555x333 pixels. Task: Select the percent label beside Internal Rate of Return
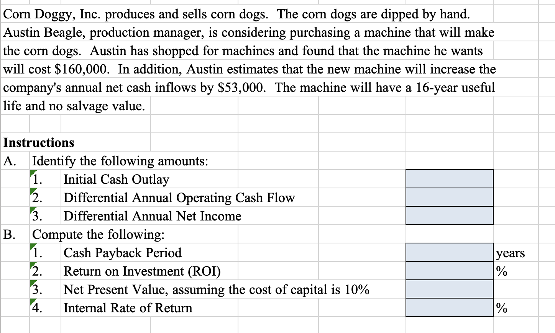[501, 308]
